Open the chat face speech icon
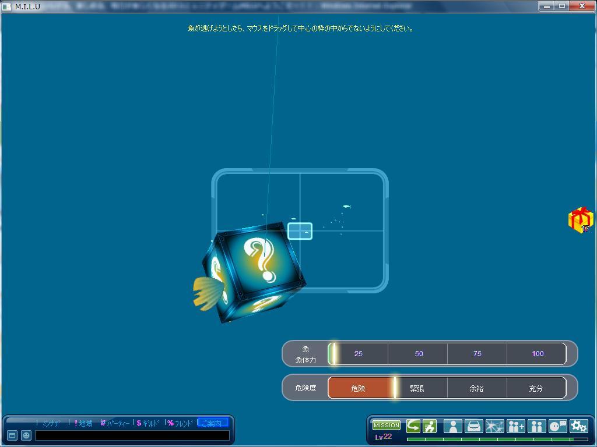597x447 pixels. pyautogui.click(x=558, y=426)
